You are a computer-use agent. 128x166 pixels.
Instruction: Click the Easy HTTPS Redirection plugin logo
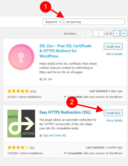tap(21, 124)
